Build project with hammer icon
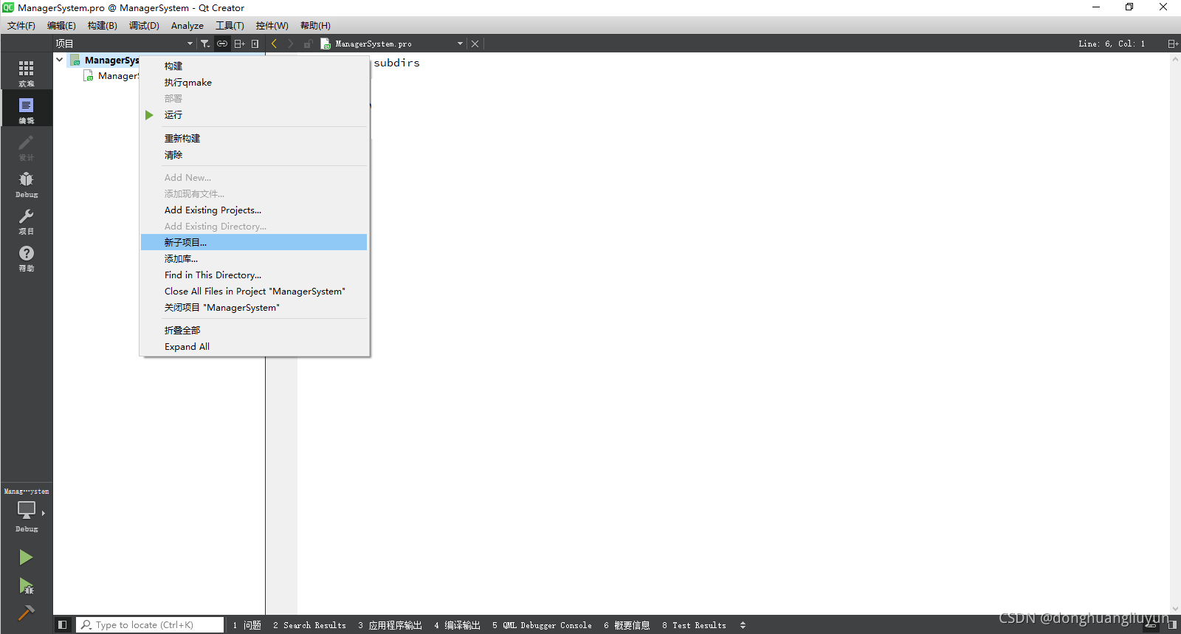This screenshot has height=634, width=1181. (x=26, y=613)
